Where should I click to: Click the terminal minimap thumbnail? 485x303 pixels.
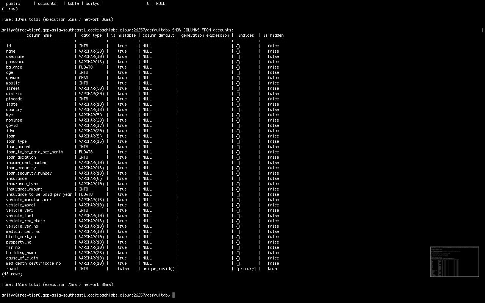[454, 262]
